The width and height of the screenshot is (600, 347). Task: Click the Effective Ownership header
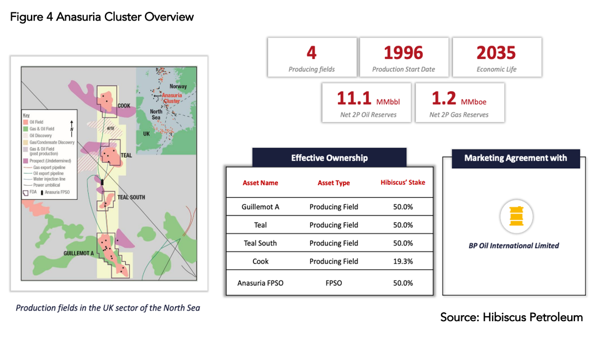pyautogui.click(x=329, y=158)
